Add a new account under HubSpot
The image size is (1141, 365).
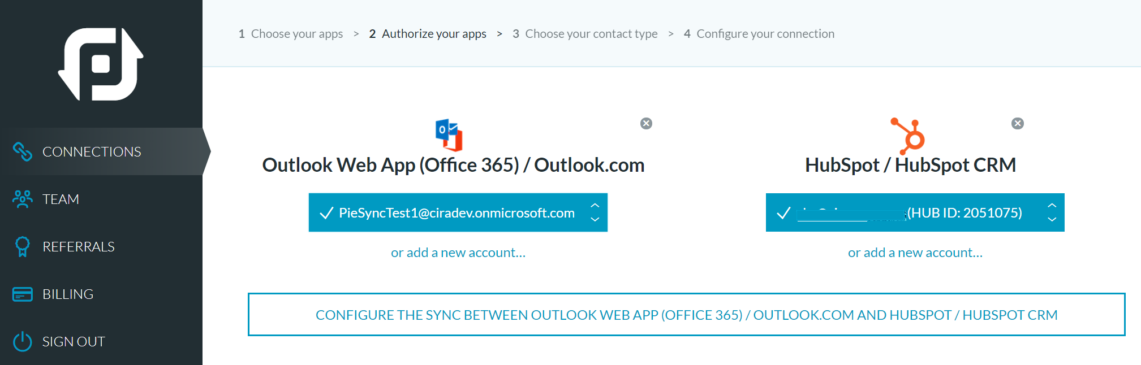[x=915, y=253]
